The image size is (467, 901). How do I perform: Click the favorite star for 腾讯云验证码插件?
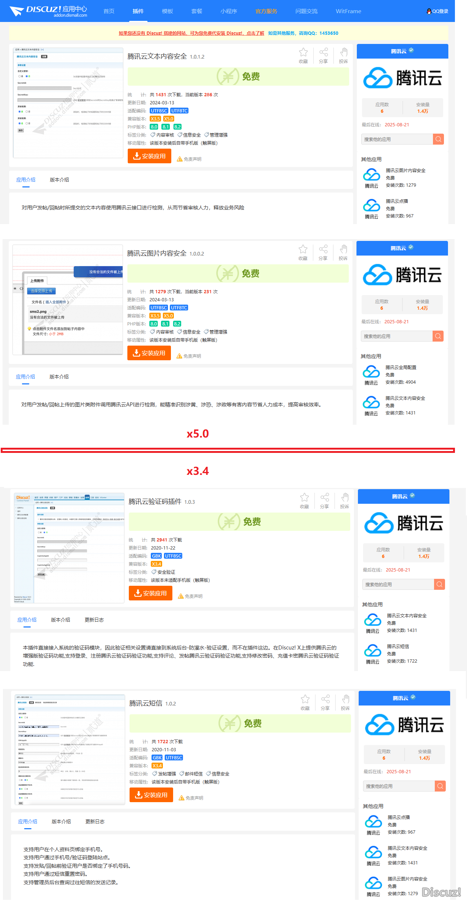click(305, 498)
